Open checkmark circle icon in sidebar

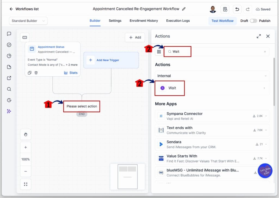(9, 45)
